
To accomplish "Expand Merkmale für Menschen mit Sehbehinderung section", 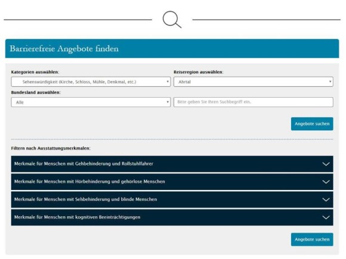I will click(172, 199).
